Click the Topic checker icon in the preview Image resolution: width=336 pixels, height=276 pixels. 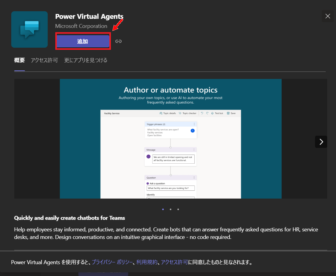[x=180, y=113]
